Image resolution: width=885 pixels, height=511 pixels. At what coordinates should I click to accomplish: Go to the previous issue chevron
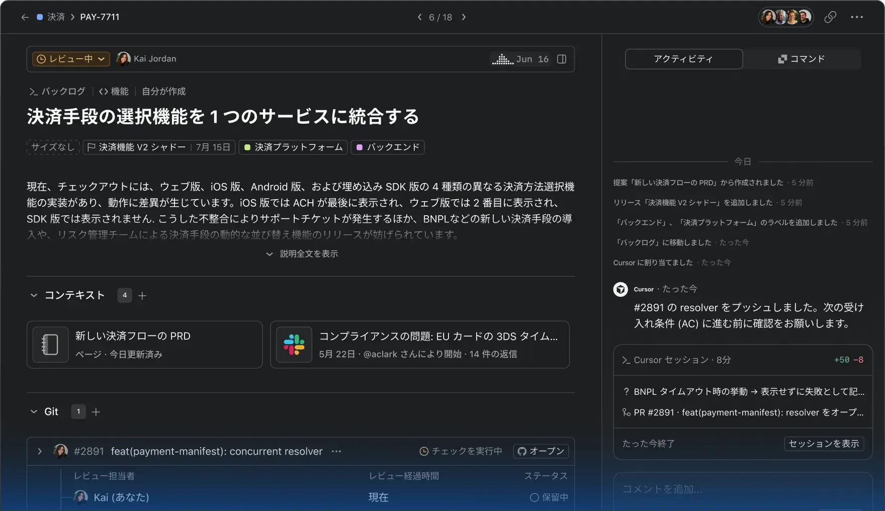coord(419,17)
